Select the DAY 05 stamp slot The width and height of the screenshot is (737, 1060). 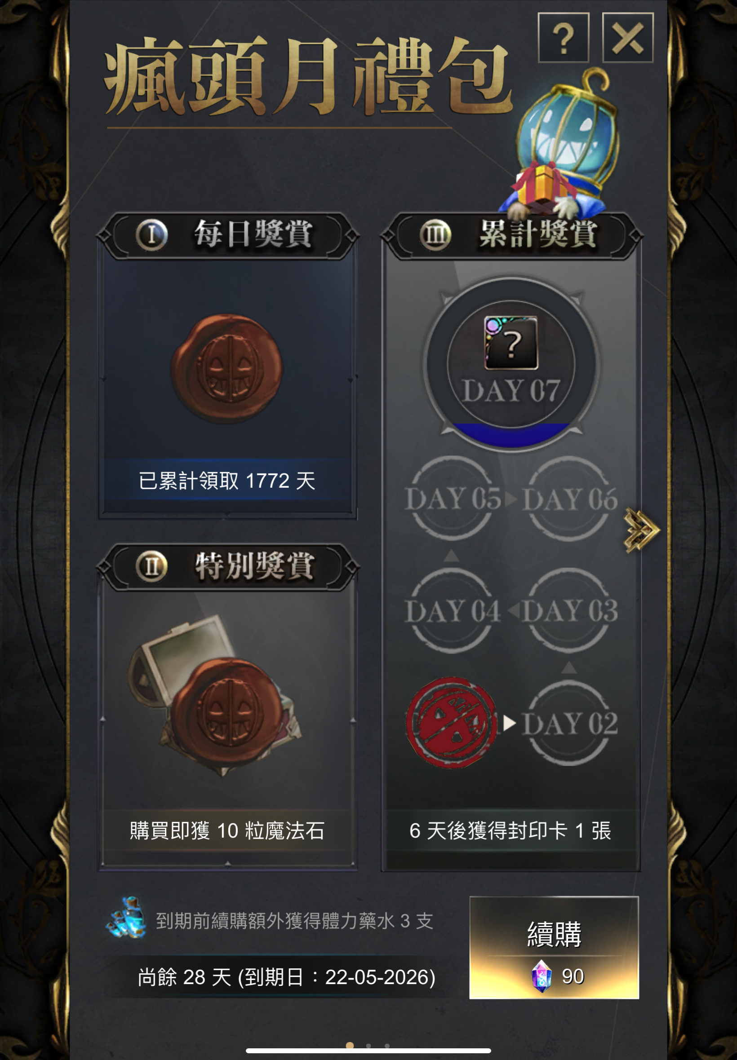coord(453,499)
